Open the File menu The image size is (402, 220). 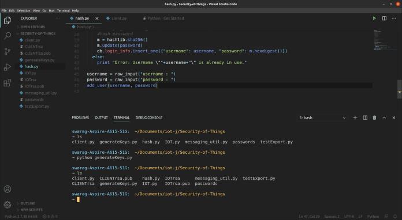tap(4, 10)
